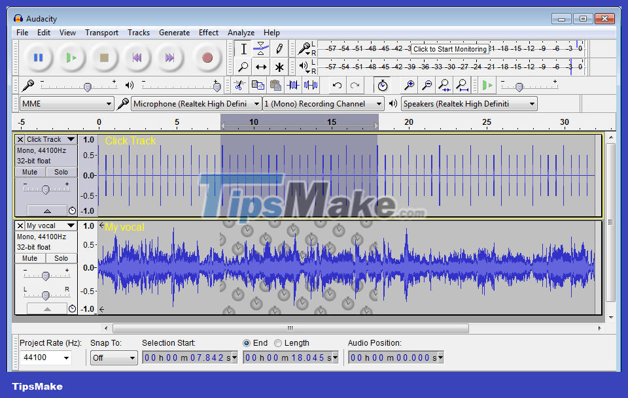Open the Effect menu
The image size is (628, 398).
tap(208, 32)
